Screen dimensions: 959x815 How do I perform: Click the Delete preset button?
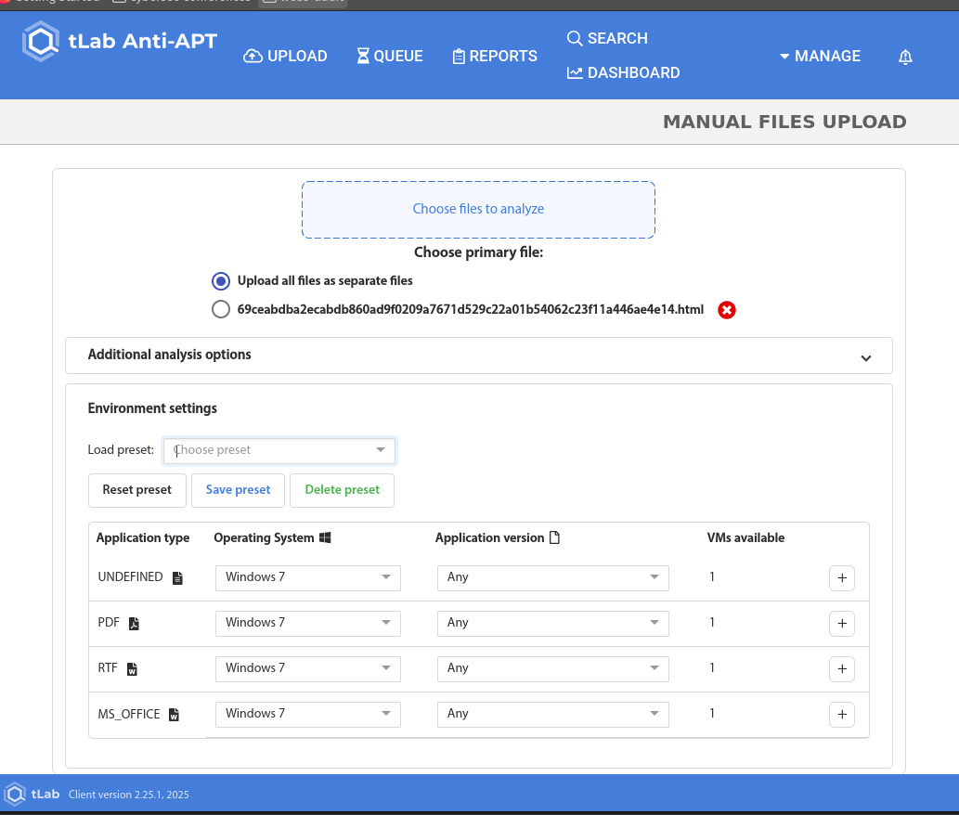click(342, 490)
